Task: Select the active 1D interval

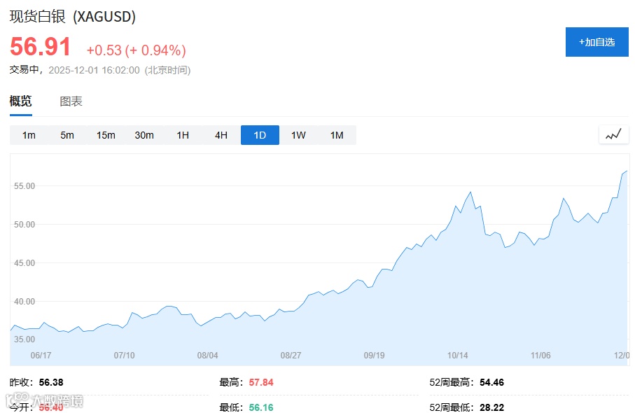Action: [260, 135]
